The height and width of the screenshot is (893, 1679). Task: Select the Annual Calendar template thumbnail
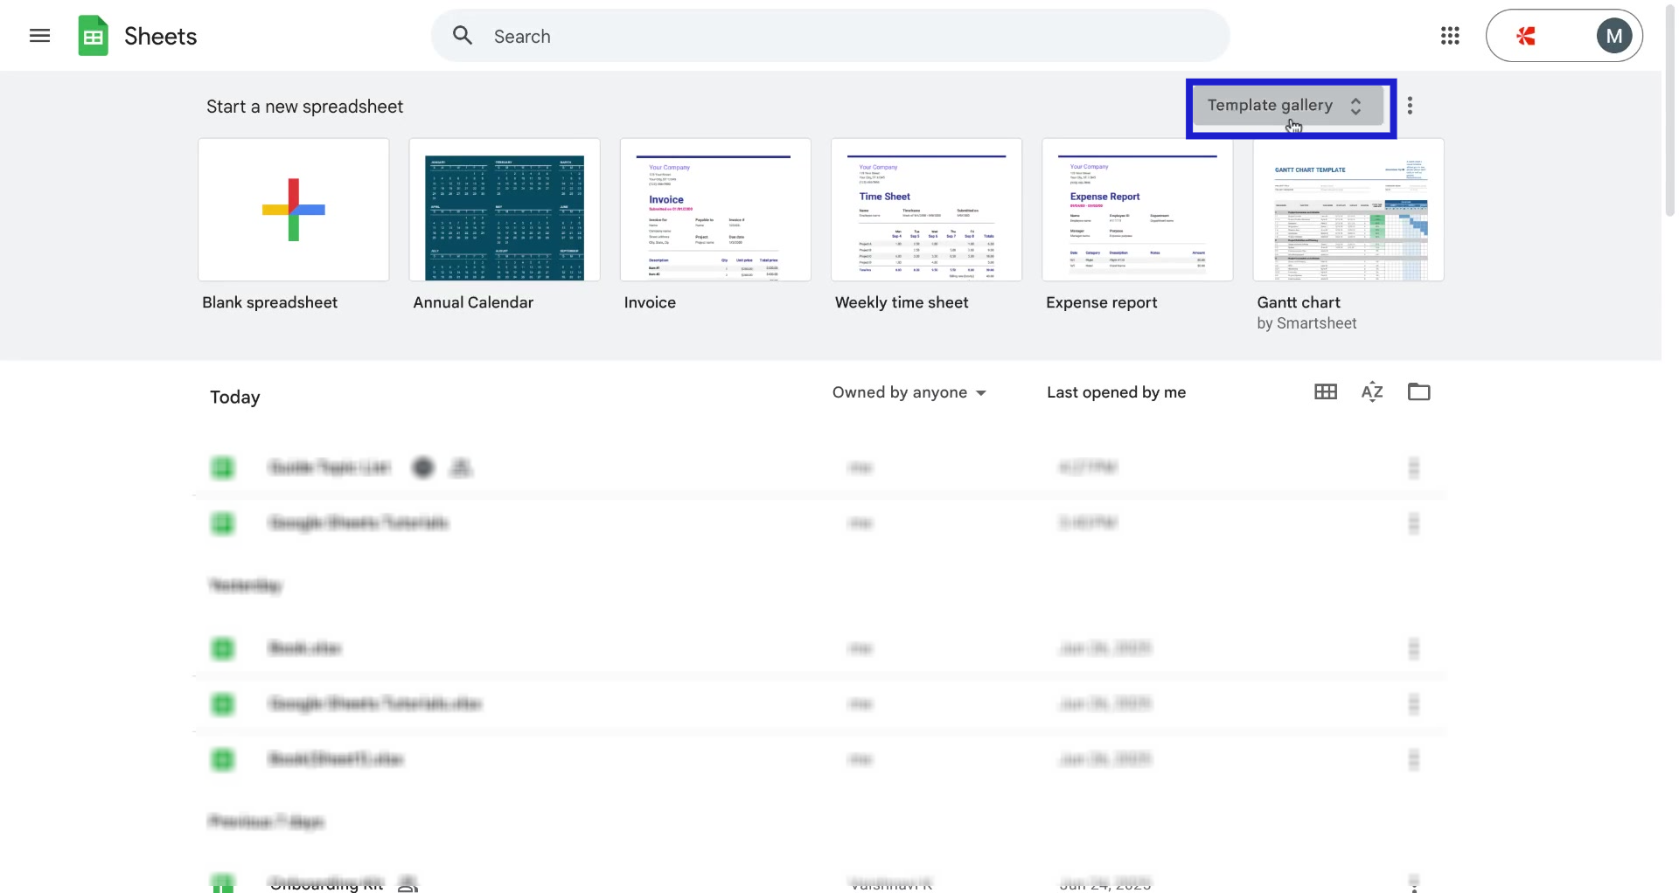click(x=504, y=210)
